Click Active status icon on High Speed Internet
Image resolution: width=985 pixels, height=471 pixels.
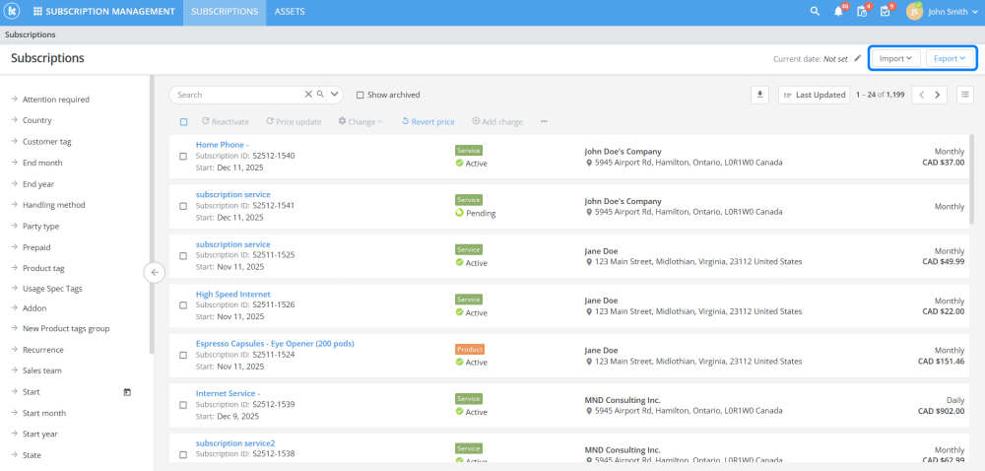(x=460, y=312)
